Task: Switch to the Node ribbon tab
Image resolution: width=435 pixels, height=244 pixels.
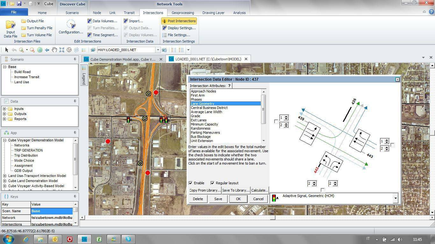Action: point(97,13)
